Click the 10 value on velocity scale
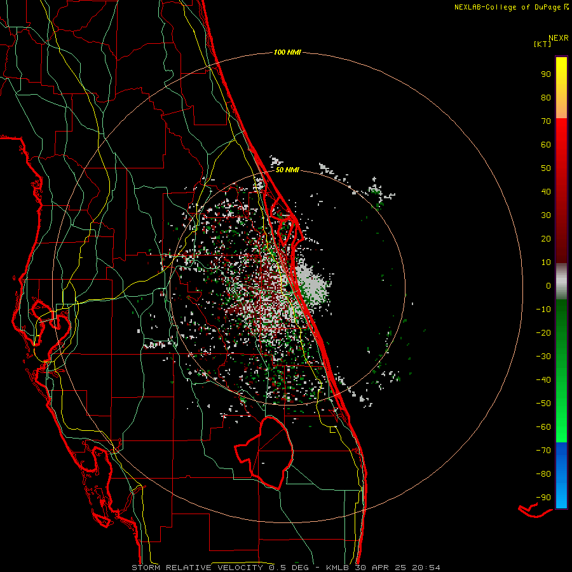Image resolution: width=572 pixels, height=572 pixels. 546,262
